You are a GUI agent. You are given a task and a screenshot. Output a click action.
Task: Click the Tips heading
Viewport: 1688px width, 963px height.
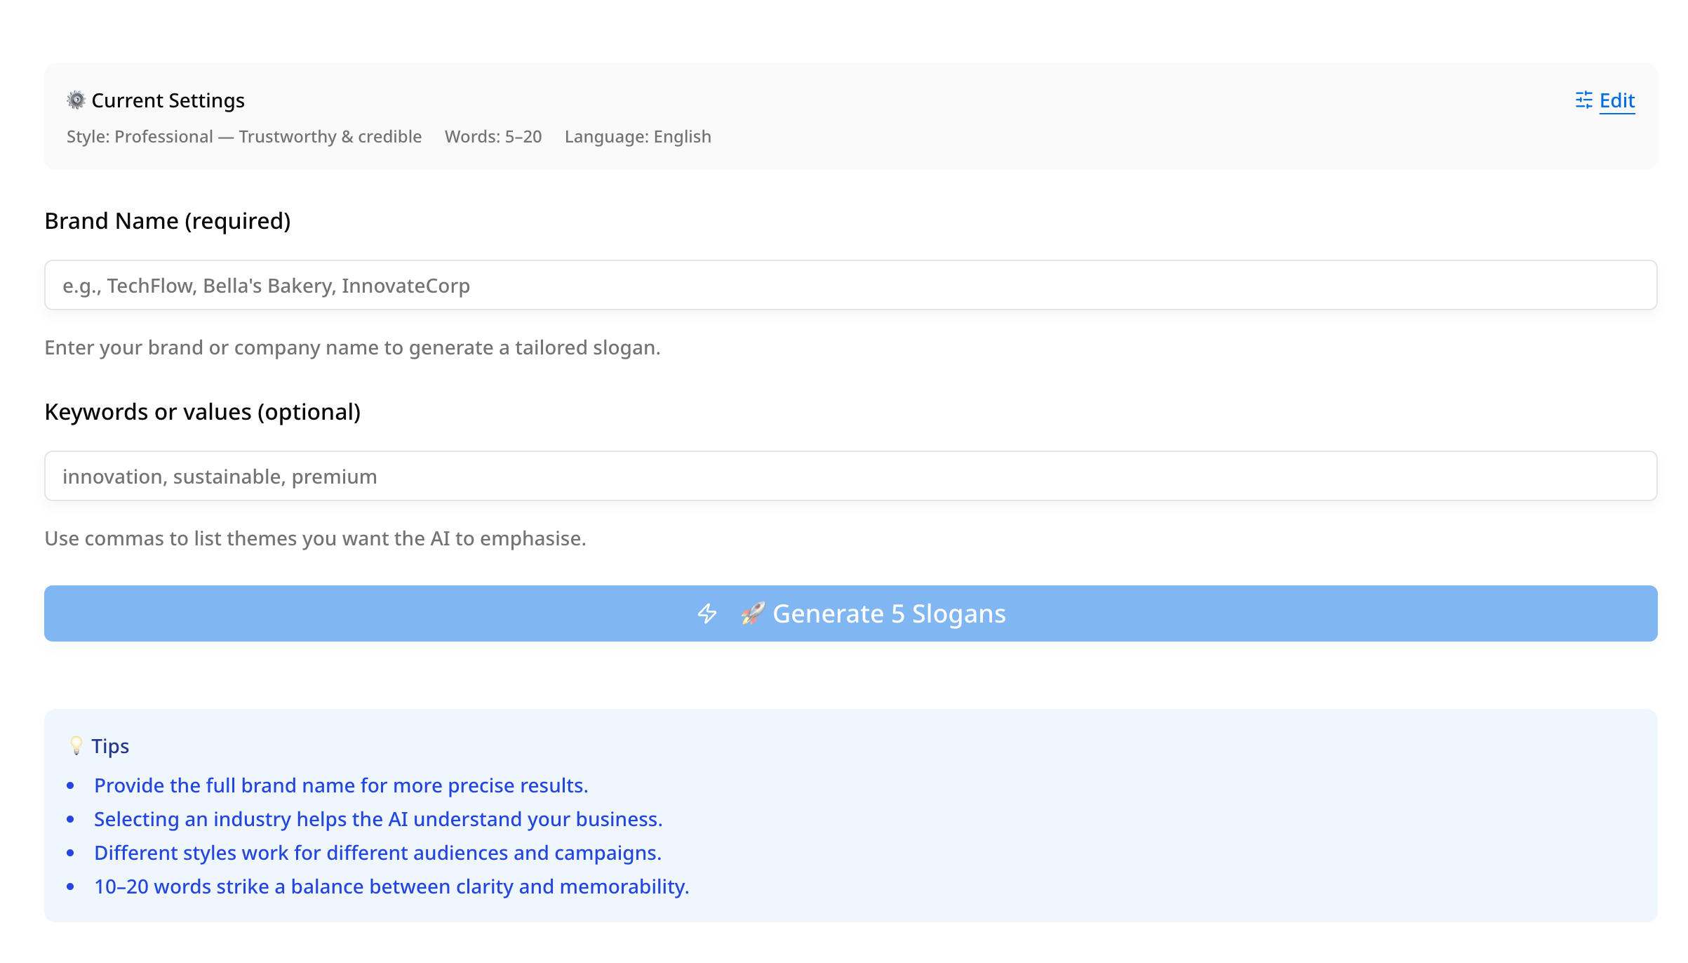pyautogui.click(x=110, y=746)
